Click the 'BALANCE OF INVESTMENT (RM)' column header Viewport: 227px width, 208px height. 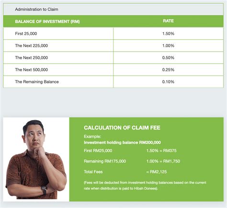47,22
